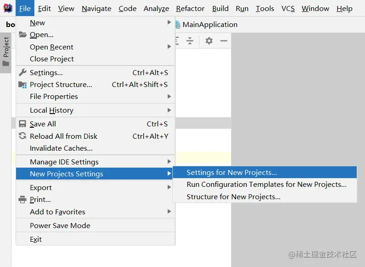The image size is (365, 267).
Task: Click the folder icon beside Open...
Action: (x=22, y=35)
